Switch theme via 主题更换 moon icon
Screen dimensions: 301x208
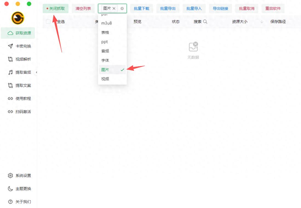(x=10, y=189)
